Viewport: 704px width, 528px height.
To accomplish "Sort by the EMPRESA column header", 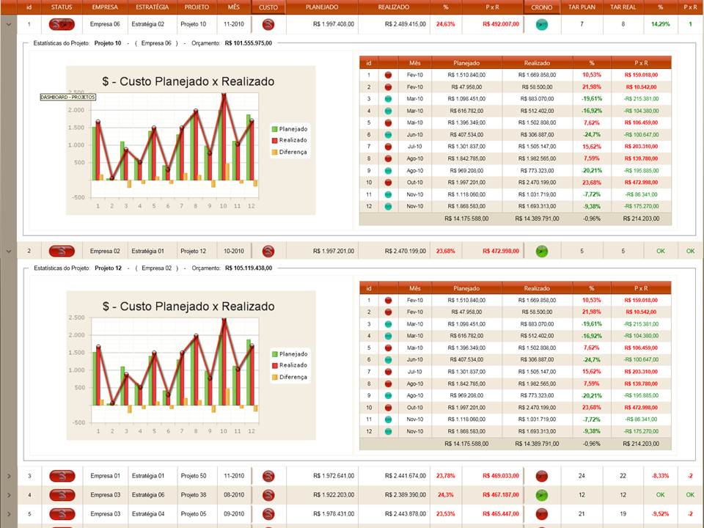I will point(105,7).
